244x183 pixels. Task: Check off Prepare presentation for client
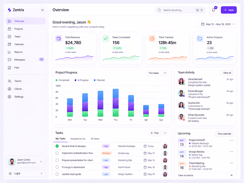pos(57,160)
